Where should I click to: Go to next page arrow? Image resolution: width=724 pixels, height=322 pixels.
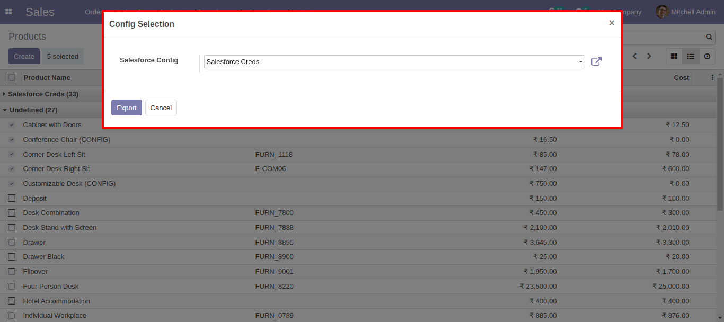click(649, 56)
